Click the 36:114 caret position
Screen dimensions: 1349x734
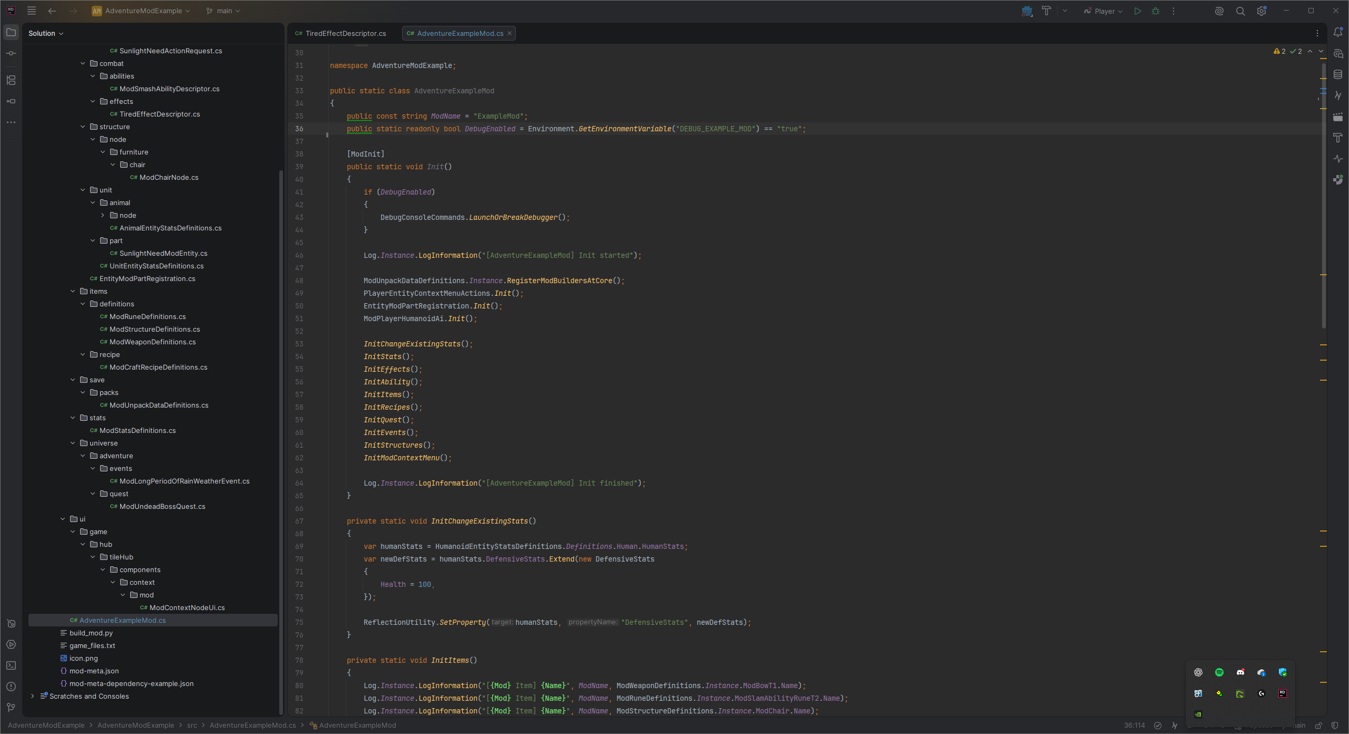(x=1135, y=726)
